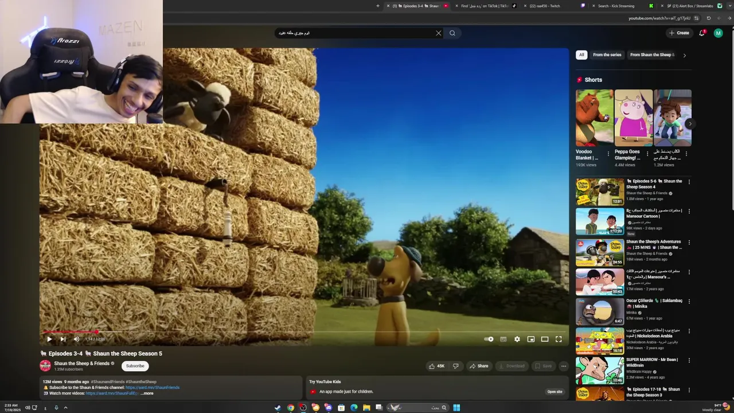
Task: Open Windows Start button on taskbar
Action: 456,408
